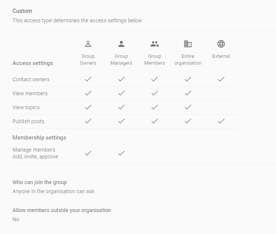Screen dimensions: 276x234
Task: Click the External globe icon
Action: pos(221,44)
